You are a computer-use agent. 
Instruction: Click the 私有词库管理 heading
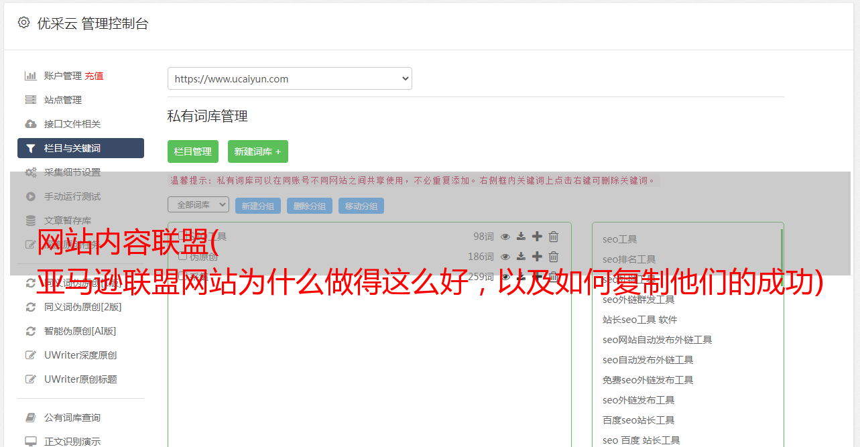pyautogui.click(x=208, y=116)
